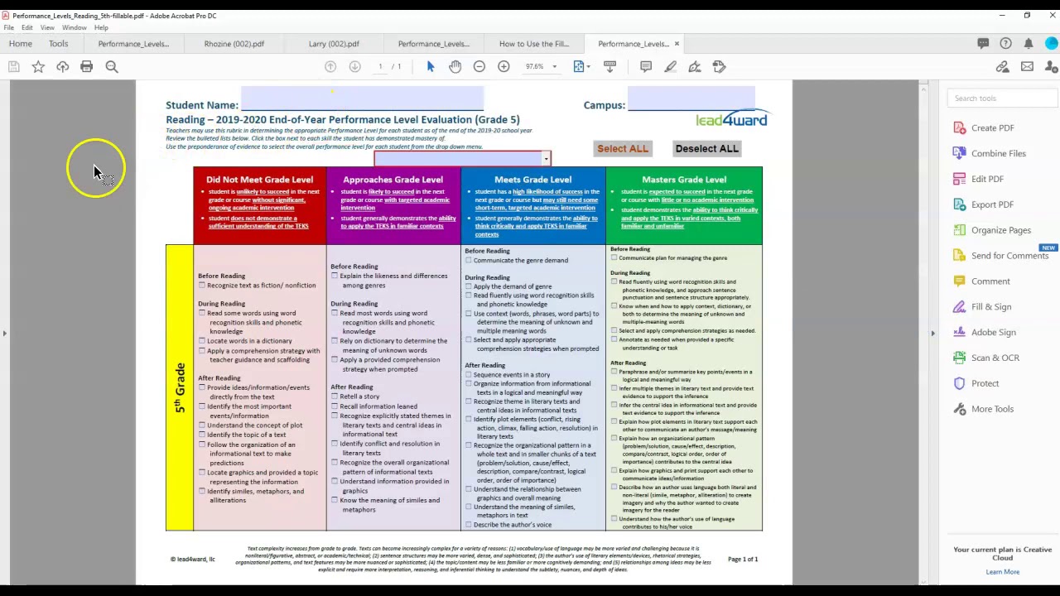Check 'Recall information learned' box
The height and width of the screenshot is (596, 1060).
pos(335,406)
